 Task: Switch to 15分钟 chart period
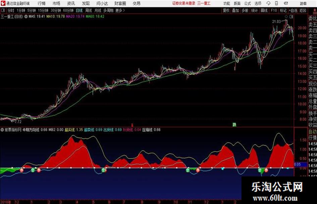(43, 10)
